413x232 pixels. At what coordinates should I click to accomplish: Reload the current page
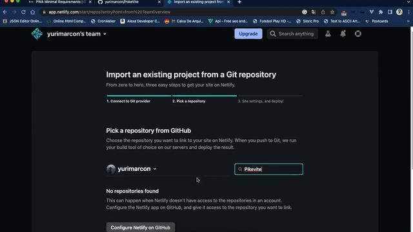(x=23, y=12)
